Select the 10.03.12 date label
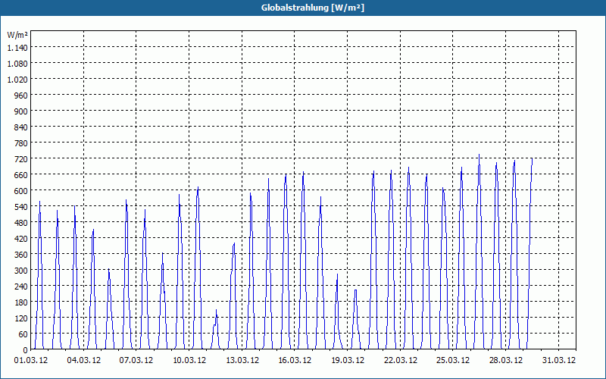 (x=189, y=361)
